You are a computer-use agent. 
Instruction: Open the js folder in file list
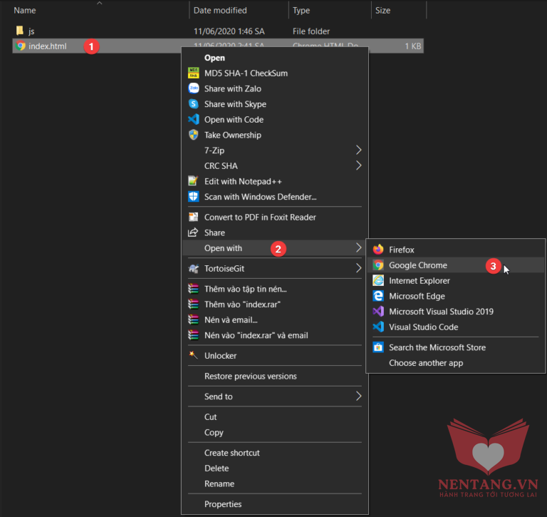[x=31, y=31]
